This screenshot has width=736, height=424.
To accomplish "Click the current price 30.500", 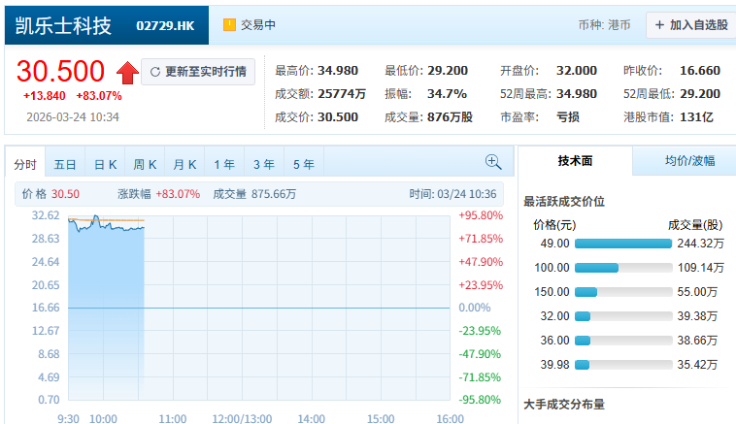I will [x=60, y=71].
